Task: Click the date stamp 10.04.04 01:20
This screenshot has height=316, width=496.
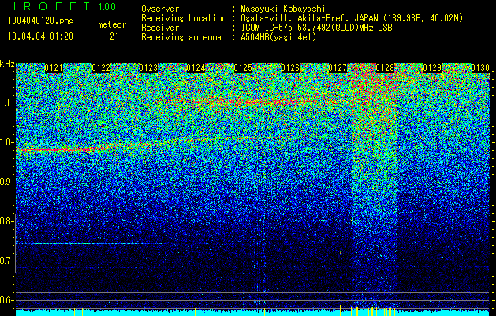Action: click(x=40, y=36)
